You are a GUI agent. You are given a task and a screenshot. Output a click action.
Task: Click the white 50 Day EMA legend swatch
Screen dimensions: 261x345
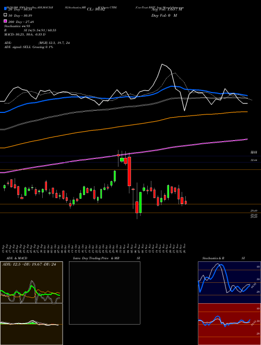pyautogui.click(x=5, y=15)
